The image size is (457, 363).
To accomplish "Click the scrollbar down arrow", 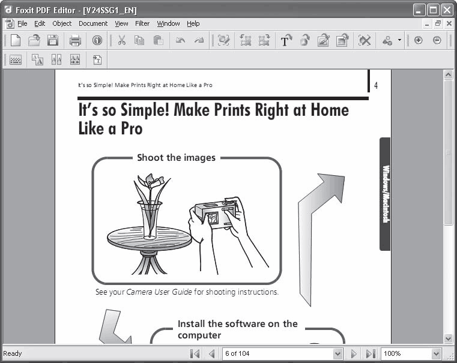I will (448, 338).
